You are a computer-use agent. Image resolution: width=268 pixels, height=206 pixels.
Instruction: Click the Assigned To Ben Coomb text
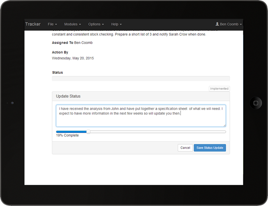[72, 43]
